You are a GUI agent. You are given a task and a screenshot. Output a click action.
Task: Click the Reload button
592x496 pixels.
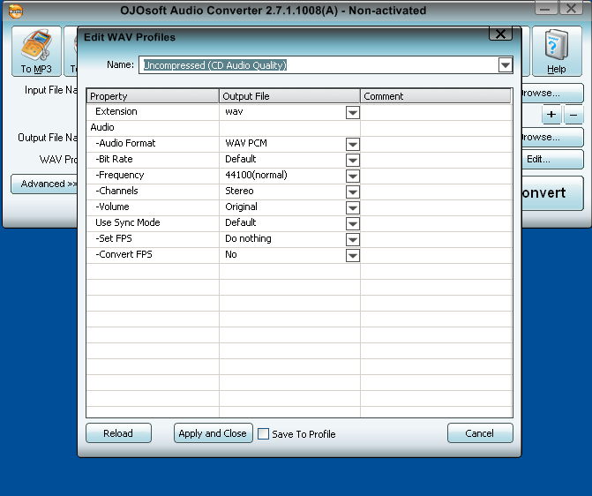[x=118, y=433]
